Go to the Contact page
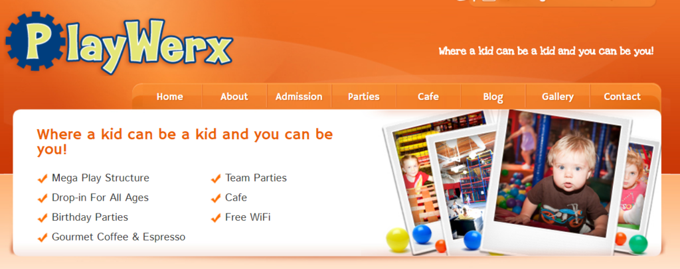The height and width of the screenshot is (269, 680). (x=622, y=97)
